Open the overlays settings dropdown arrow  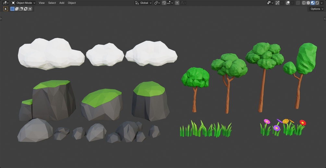(292, 3)
